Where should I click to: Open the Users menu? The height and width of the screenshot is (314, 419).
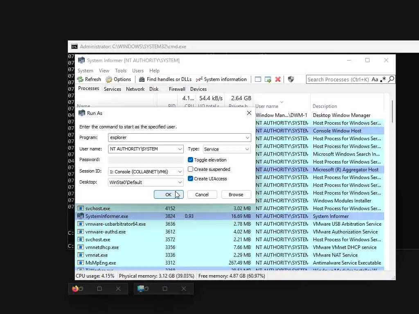(138, 70)
